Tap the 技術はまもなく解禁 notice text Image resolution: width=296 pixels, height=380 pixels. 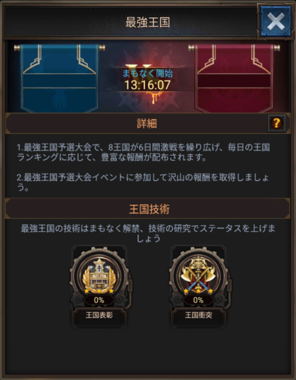pyautogui.click(x=148, y=233)
